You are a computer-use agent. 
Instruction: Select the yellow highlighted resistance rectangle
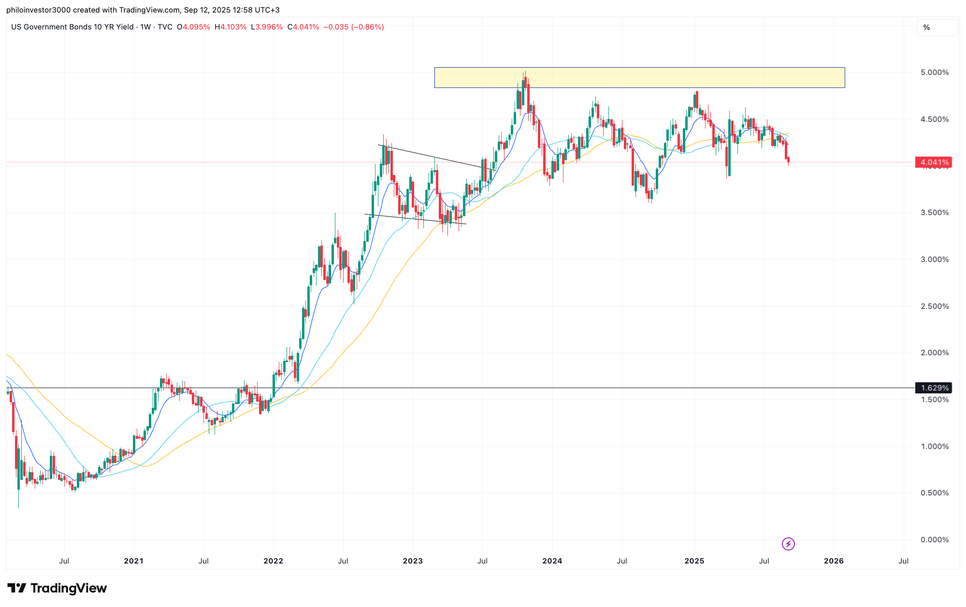639,77
